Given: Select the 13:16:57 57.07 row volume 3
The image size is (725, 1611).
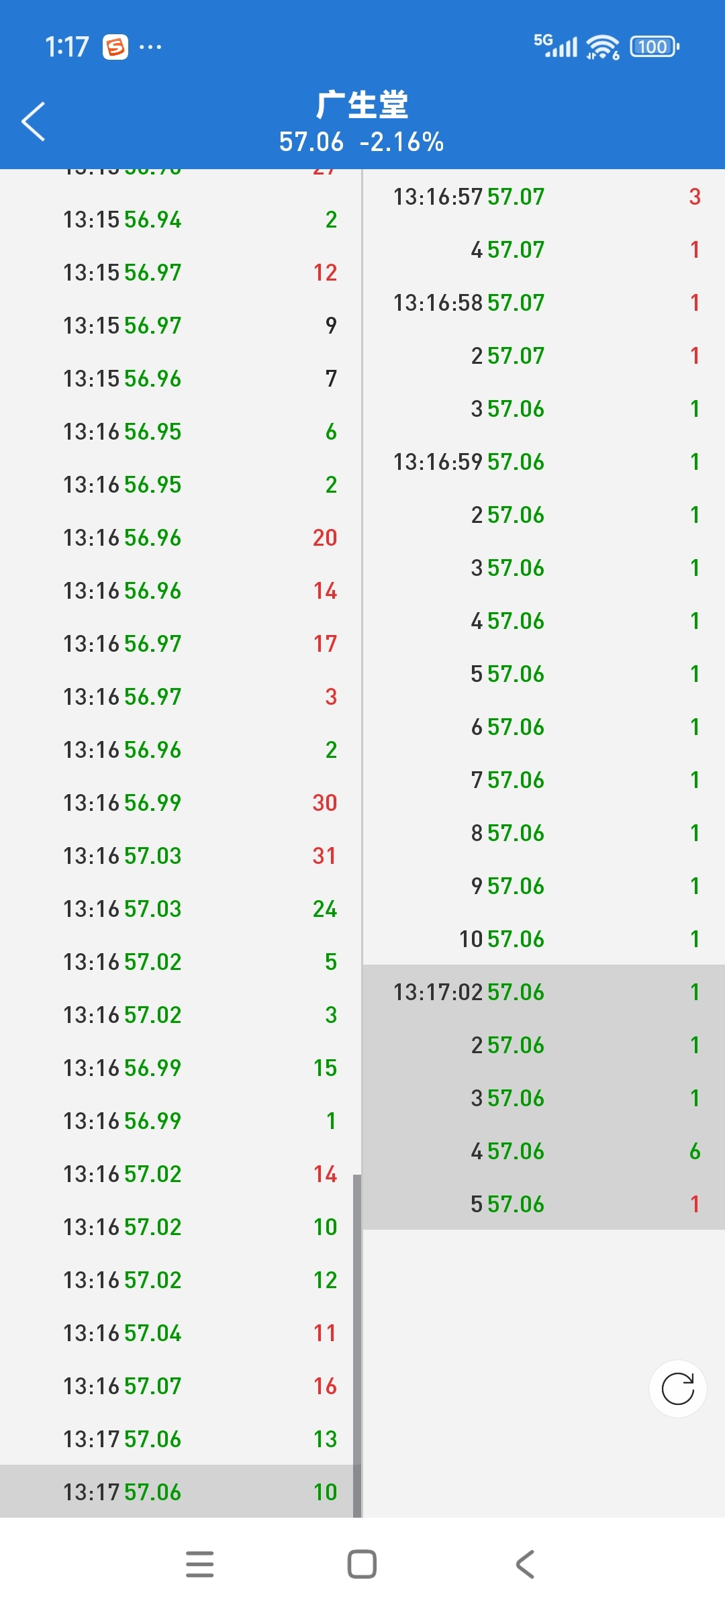Looking at the screenshot, I should [544, 197].
